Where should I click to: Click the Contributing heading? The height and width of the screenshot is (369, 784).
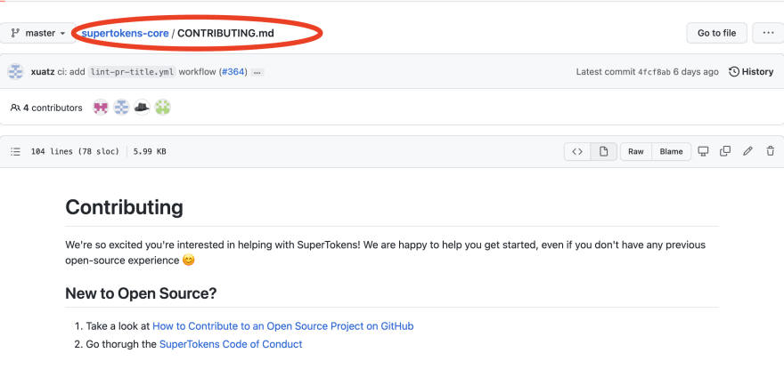(124, 207)
